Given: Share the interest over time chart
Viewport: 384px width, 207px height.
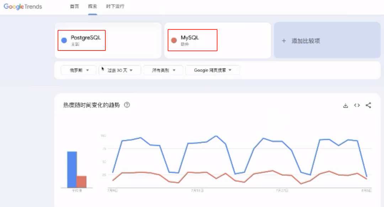Looking at the screenshot, I should point(368,105).
